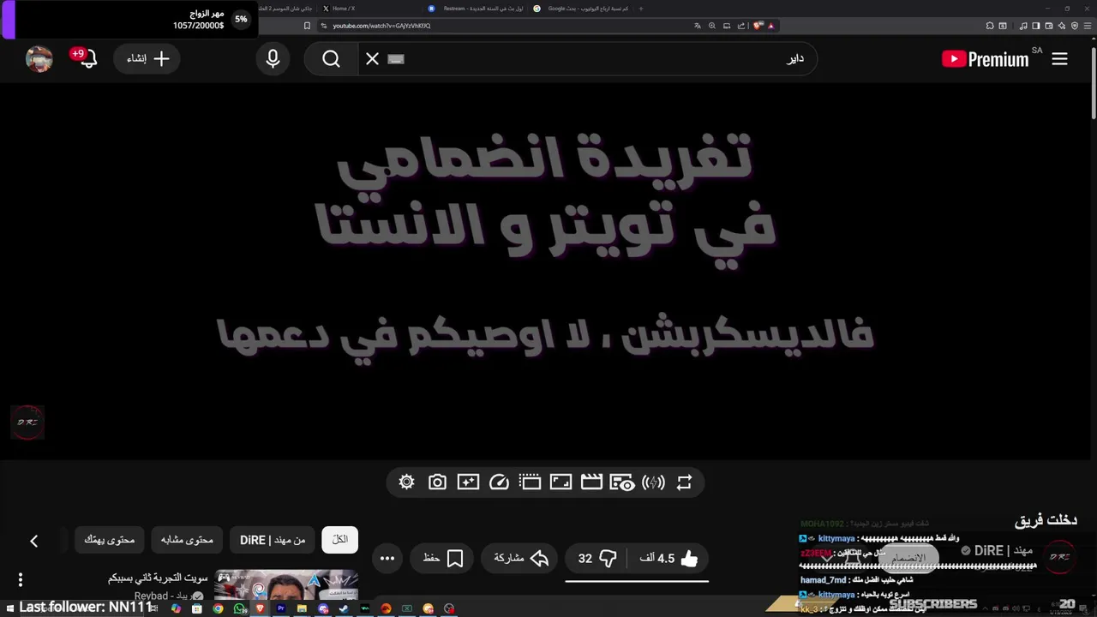Toggle the volume boost lightning icon
1097x617 pixels.
coord(653,482)
